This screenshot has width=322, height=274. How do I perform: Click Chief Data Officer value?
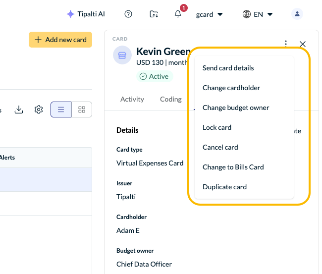(x=144, y=265)
